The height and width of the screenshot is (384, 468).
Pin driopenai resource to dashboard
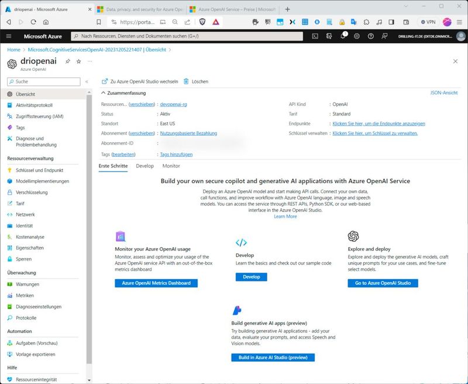coord(68,61)
